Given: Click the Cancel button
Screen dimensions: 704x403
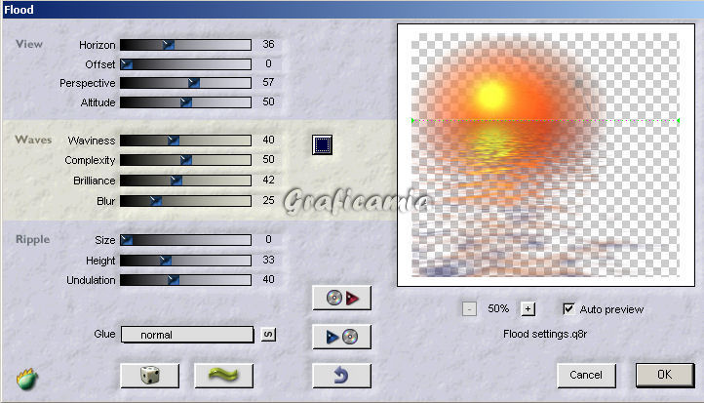Looking at the screenshot, I should [586, 375].
